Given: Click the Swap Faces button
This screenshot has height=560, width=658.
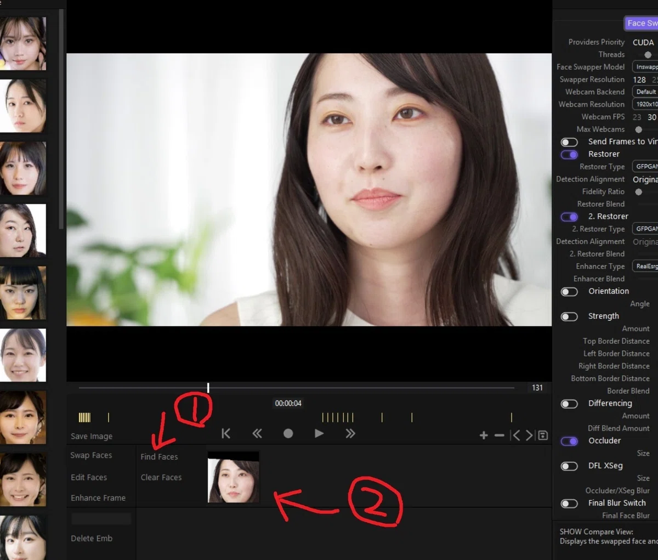Looking at the screenshot, I should pos(91,455).
